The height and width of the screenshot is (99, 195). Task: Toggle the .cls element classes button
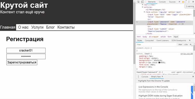click(186, 45)
